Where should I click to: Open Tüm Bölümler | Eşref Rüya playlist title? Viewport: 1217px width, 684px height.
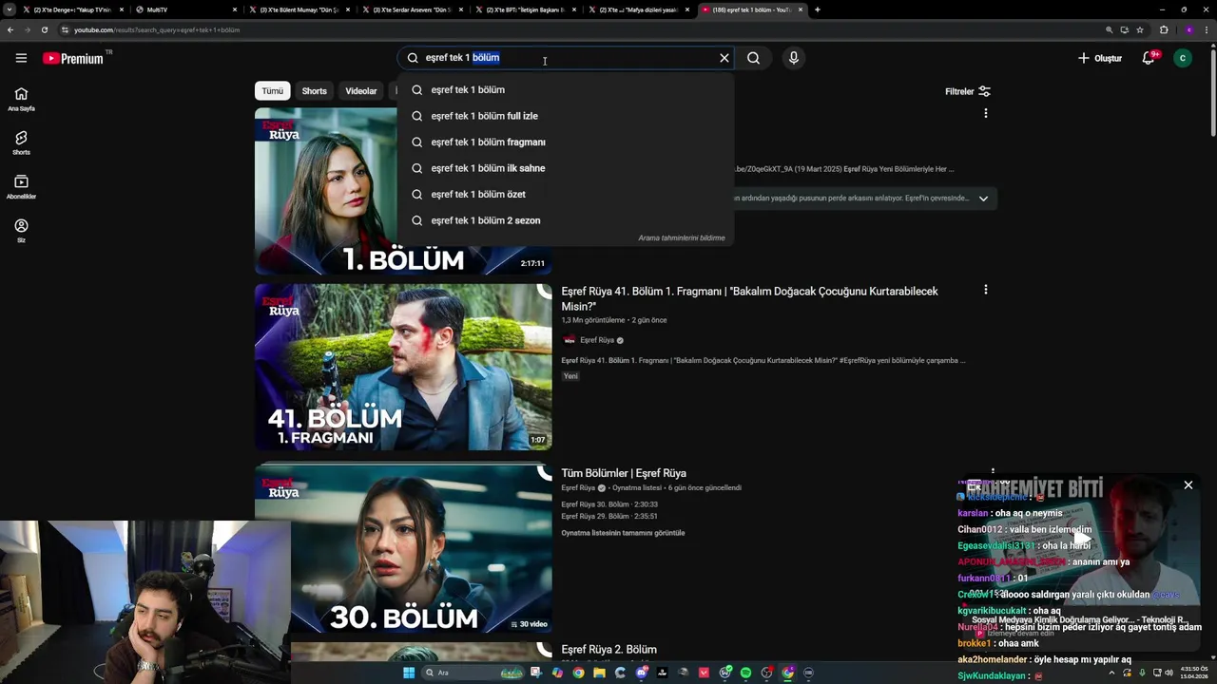(624, 473)
